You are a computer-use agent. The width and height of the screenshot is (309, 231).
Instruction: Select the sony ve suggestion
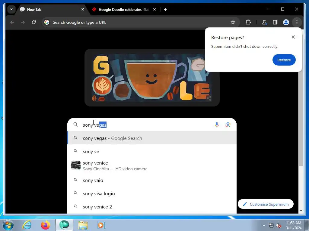click(x=152, y=152)
